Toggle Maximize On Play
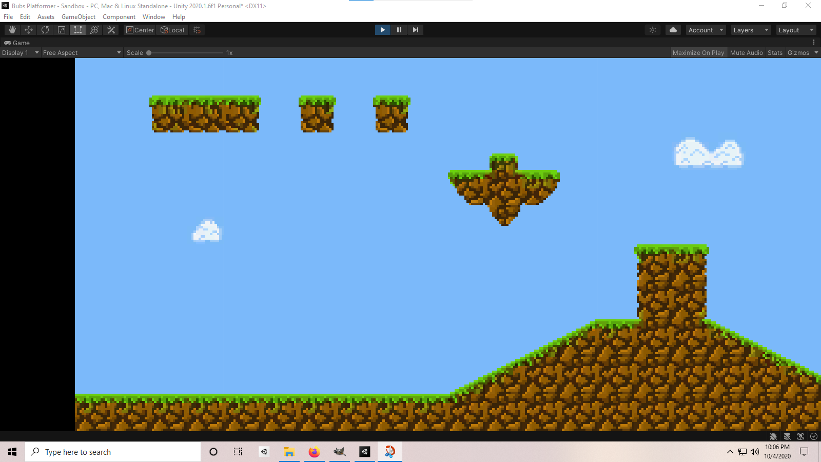 [x=698, y=52]
